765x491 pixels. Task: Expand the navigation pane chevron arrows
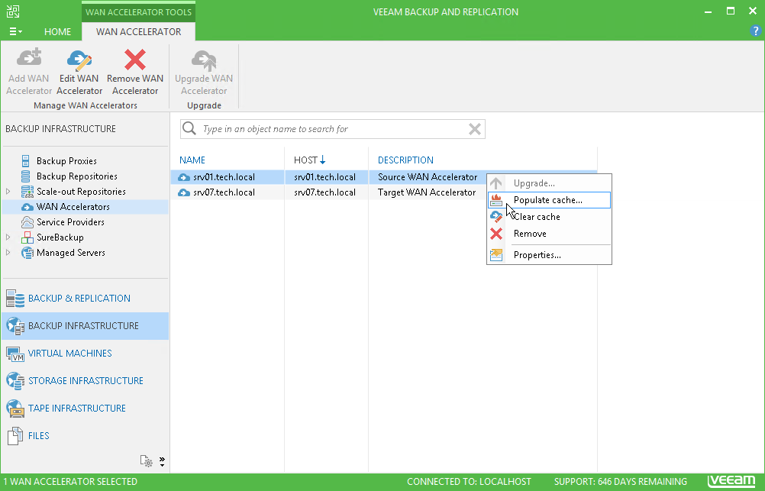pyautogui.click(x=162, y=462)
